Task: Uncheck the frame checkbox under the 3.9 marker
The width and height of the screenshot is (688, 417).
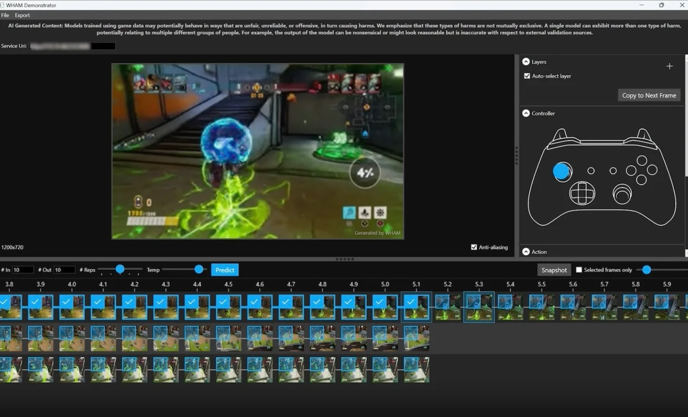Action: pos(35,302)
